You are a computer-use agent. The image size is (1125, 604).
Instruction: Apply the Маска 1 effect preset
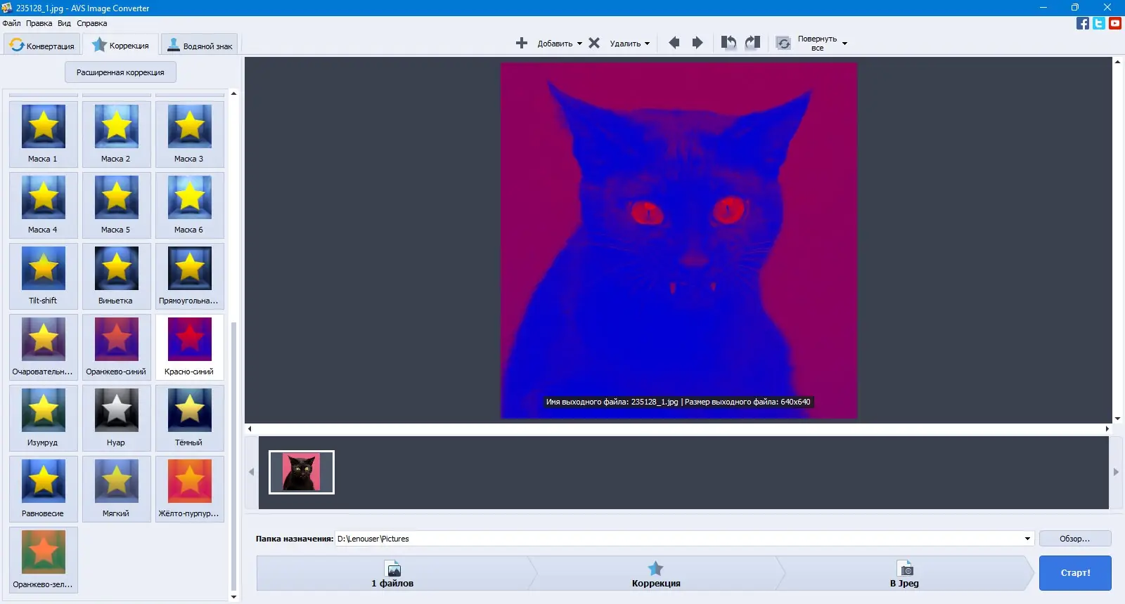click(44, 134)
